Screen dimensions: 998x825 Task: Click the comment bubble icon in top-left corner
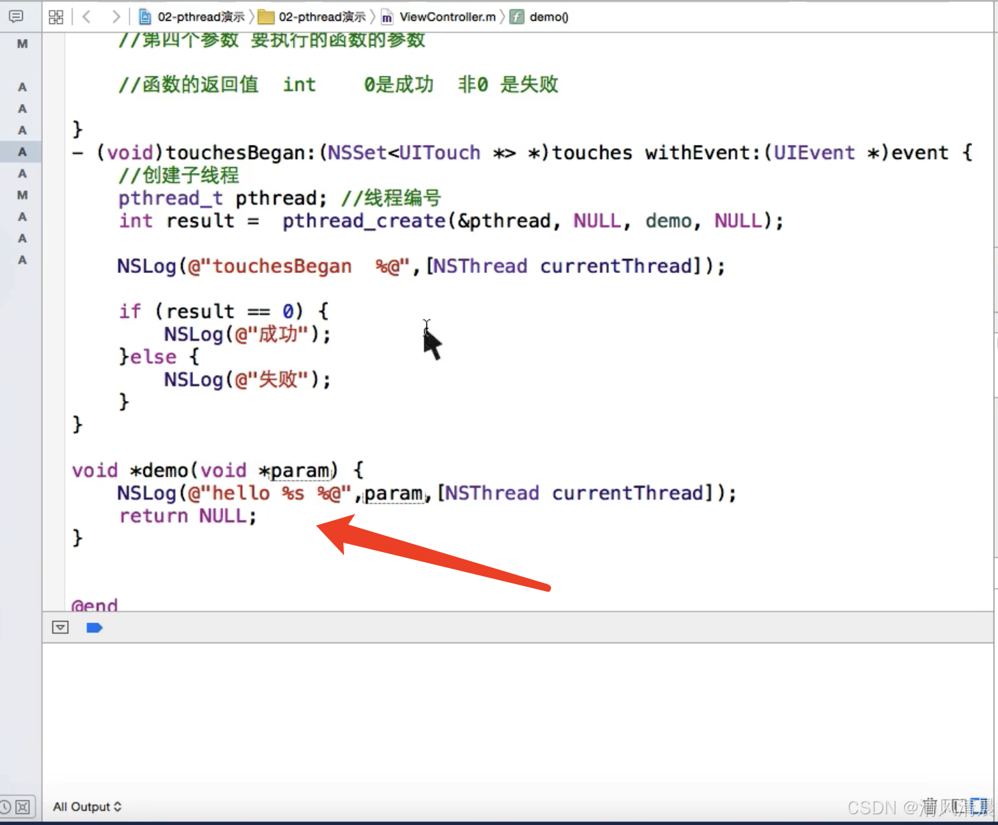16,16
